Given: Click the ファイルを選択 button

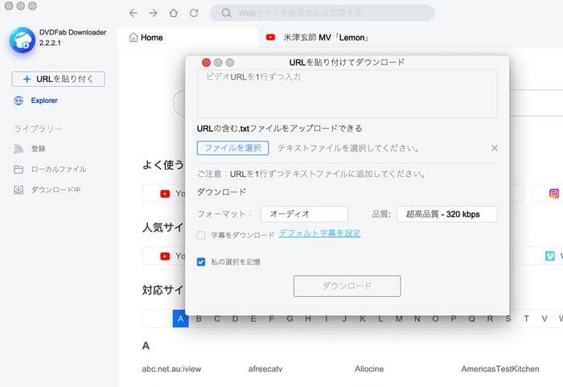Looking at the screenshot, I should (232, 148).
